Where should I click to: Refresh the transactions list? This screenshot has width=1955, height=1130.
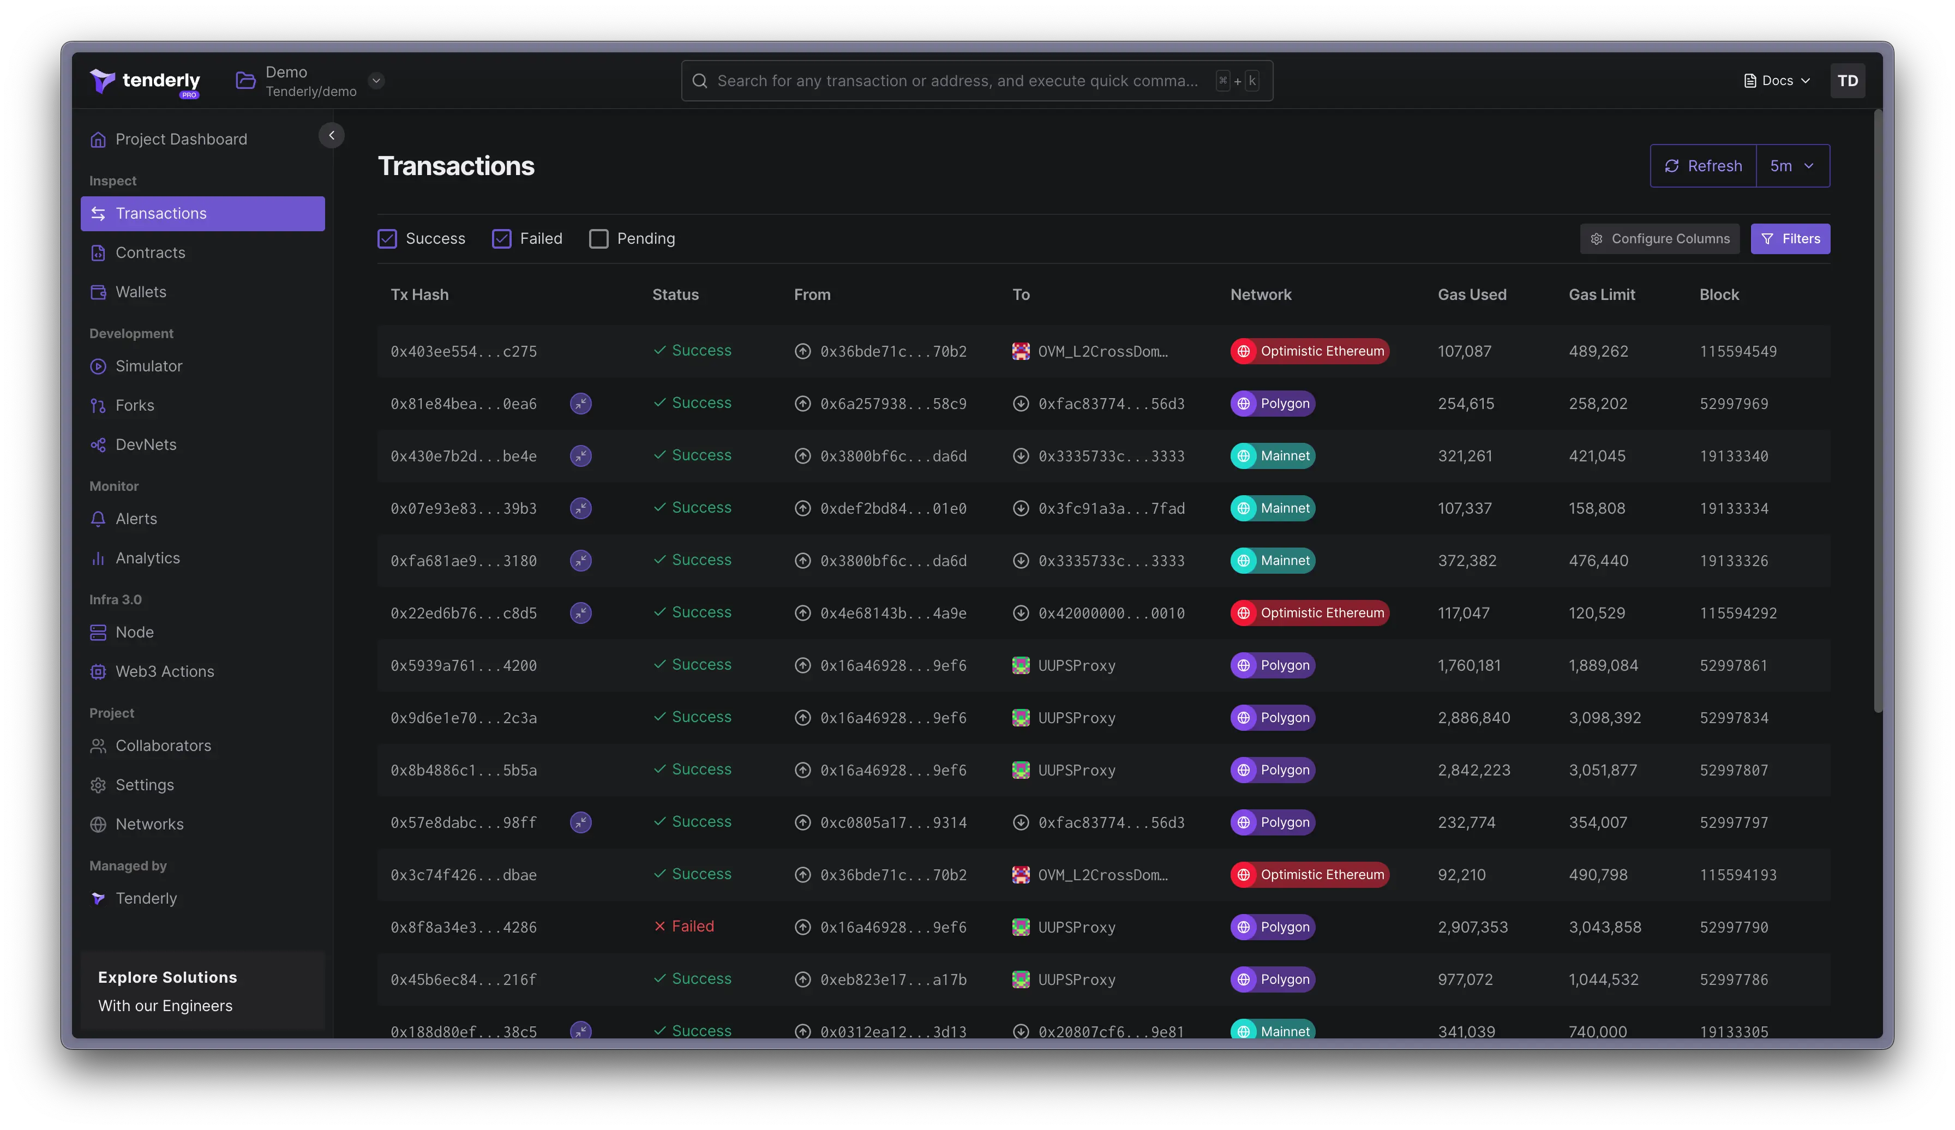[1703, 166]
